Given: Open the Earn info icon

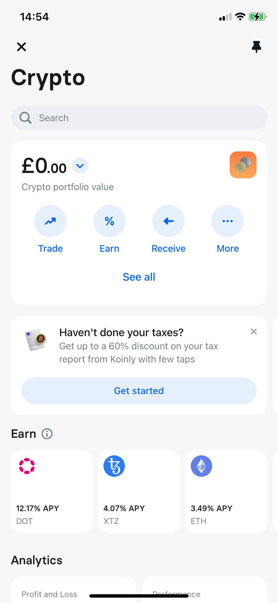Looking at the screenshot, I should pyautogui.click(x=47, y=434).
